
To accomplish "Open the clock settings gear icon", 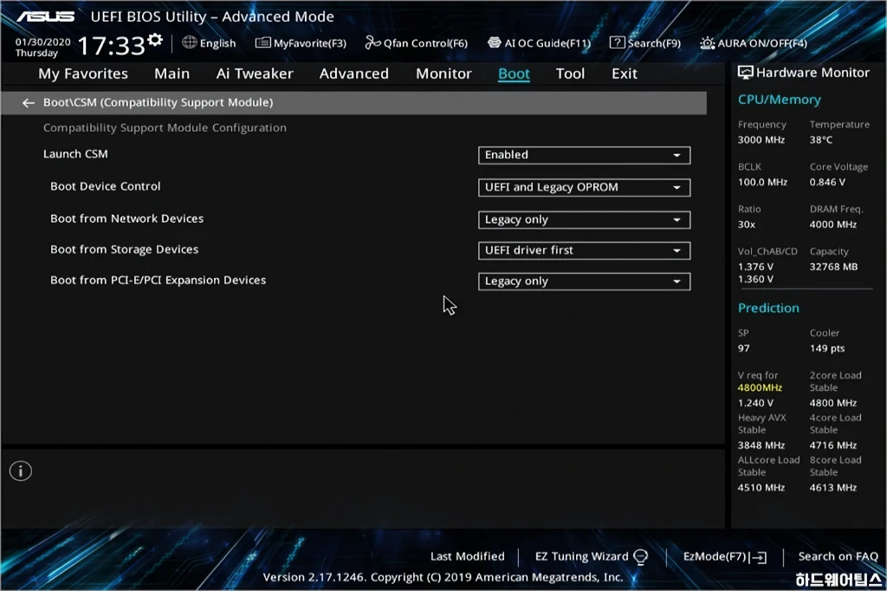I will click(x=155, y=40).
